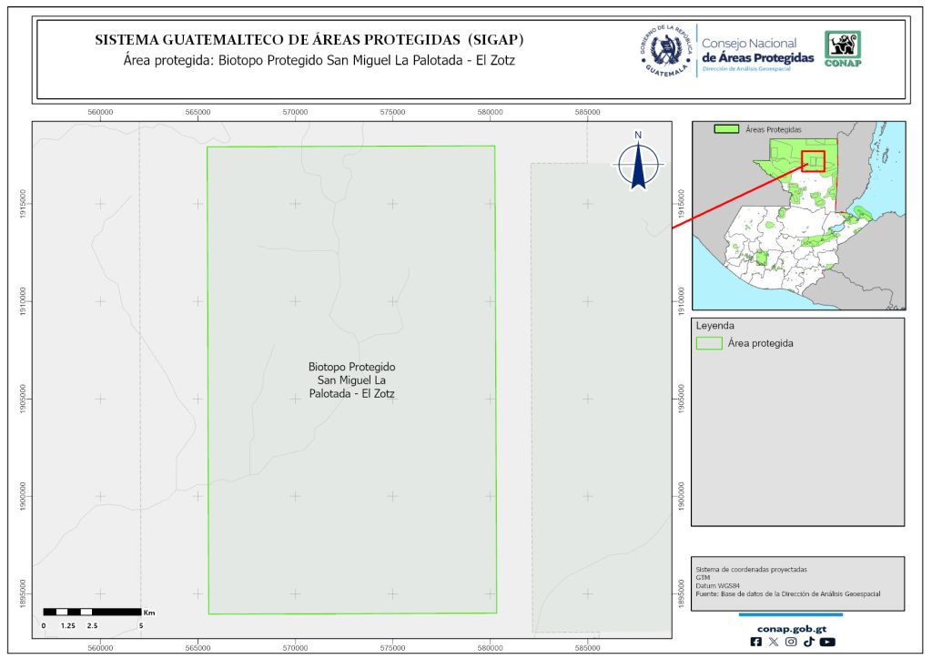Click the Consejo Nacional de Áreas Protegidas text
932x659 pixels.
[757, 52]
